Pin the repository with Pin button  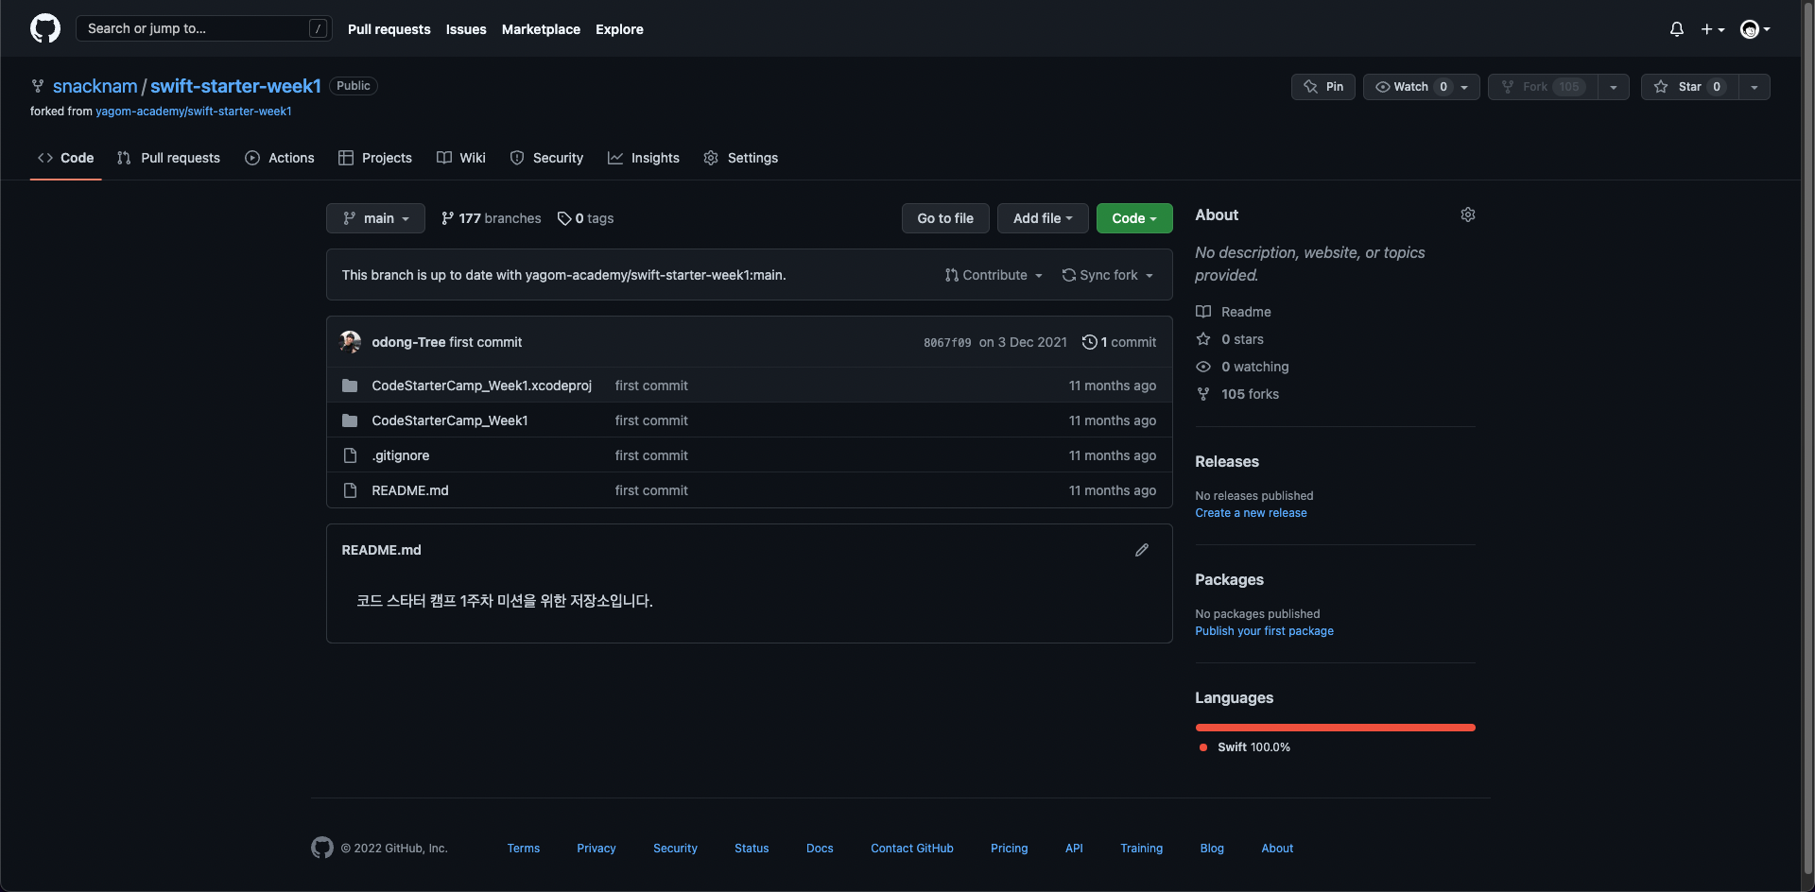tap(1323, 87)
